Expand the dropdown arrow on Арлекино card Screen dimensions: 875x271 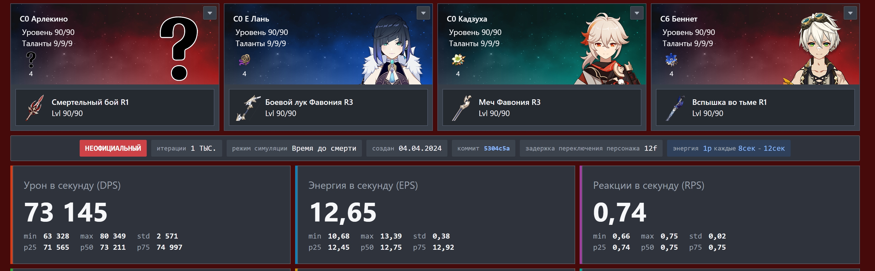pyautogui.click(x=210, y=13)
